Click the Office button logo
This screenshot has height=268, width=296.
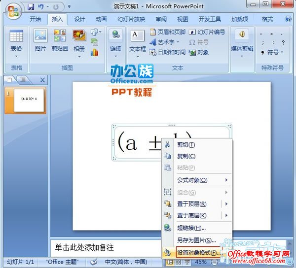(x=13, y=10)
